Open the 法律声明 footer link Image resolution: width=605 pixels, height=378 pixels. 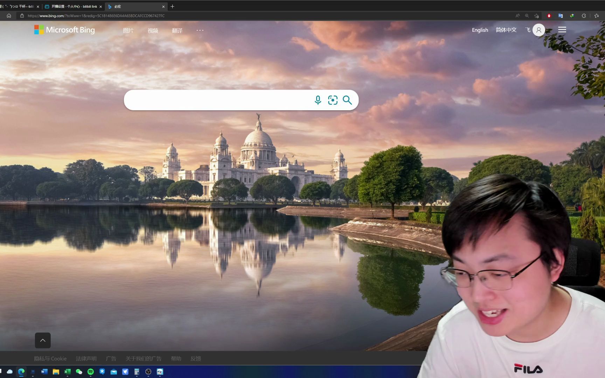click(x=86, y=358)
